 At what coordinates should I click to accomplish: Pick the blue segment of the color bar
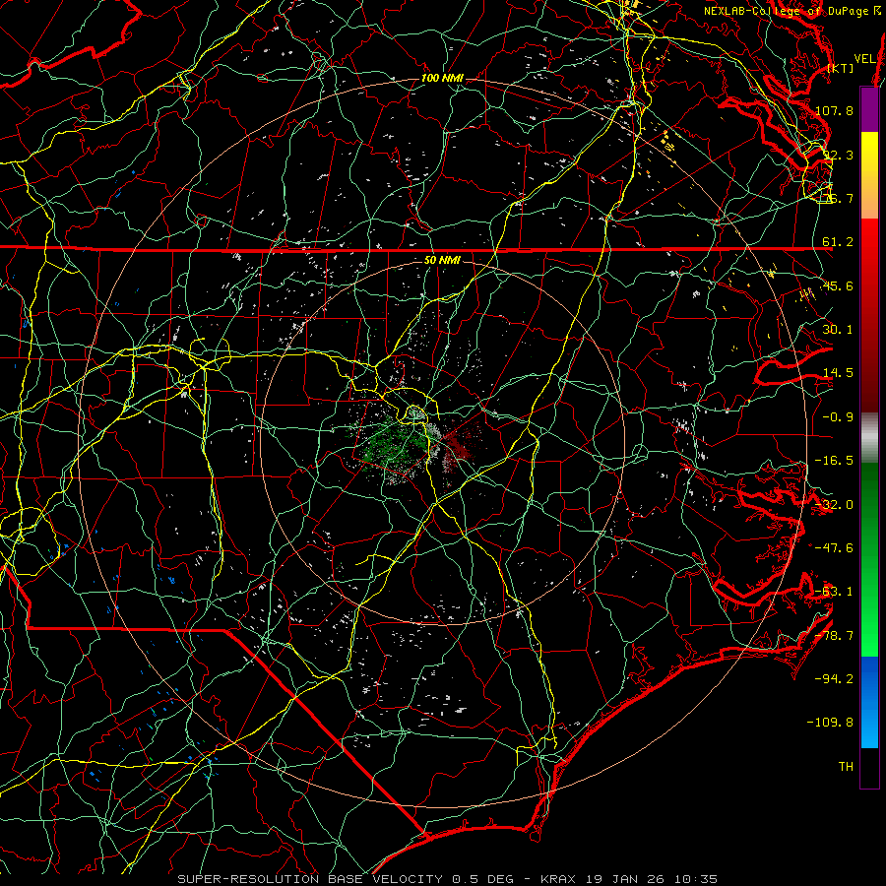(x=869, y=702)
